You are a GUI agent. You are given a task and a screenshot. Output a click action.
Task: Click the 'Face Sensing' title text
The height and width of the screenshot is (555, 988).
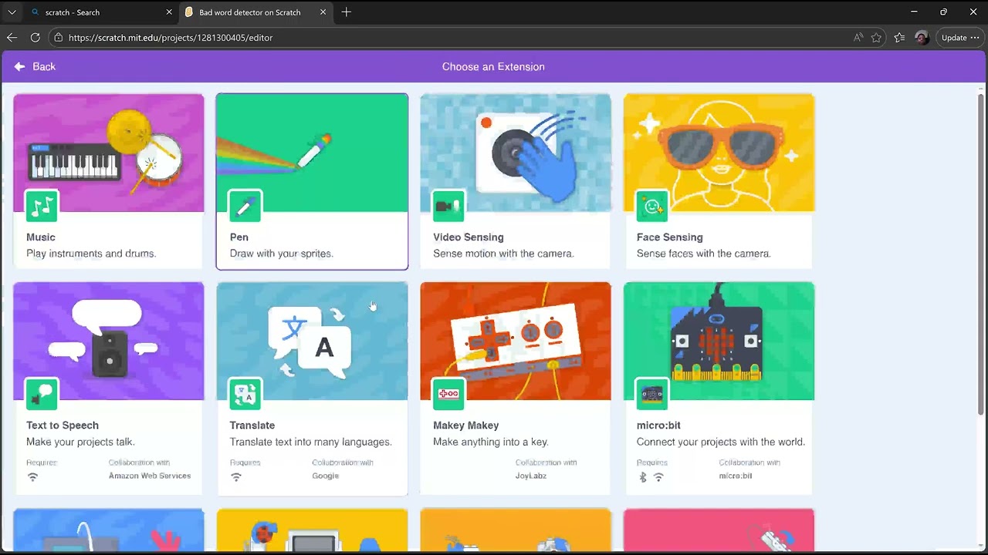click(x=670, y=237)
